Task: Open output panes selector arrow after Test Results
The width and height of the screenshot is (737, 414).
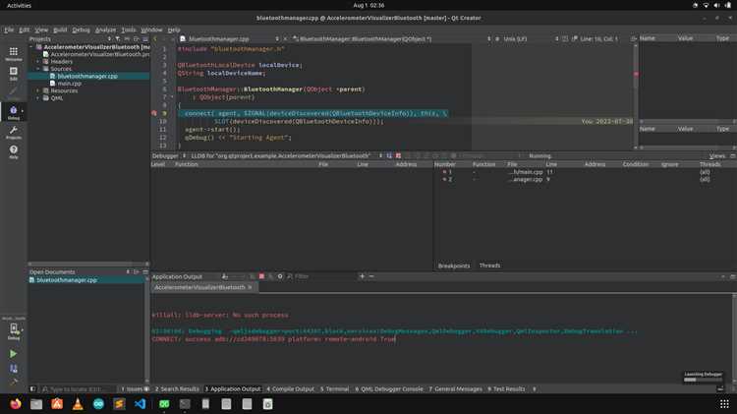Action: point(534,389)
